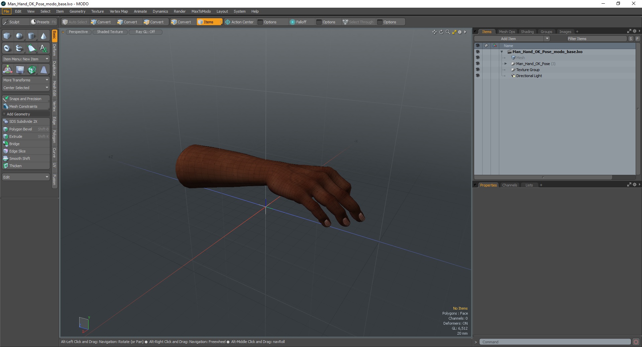Select the Cone primitive tool

coord(43,36)
